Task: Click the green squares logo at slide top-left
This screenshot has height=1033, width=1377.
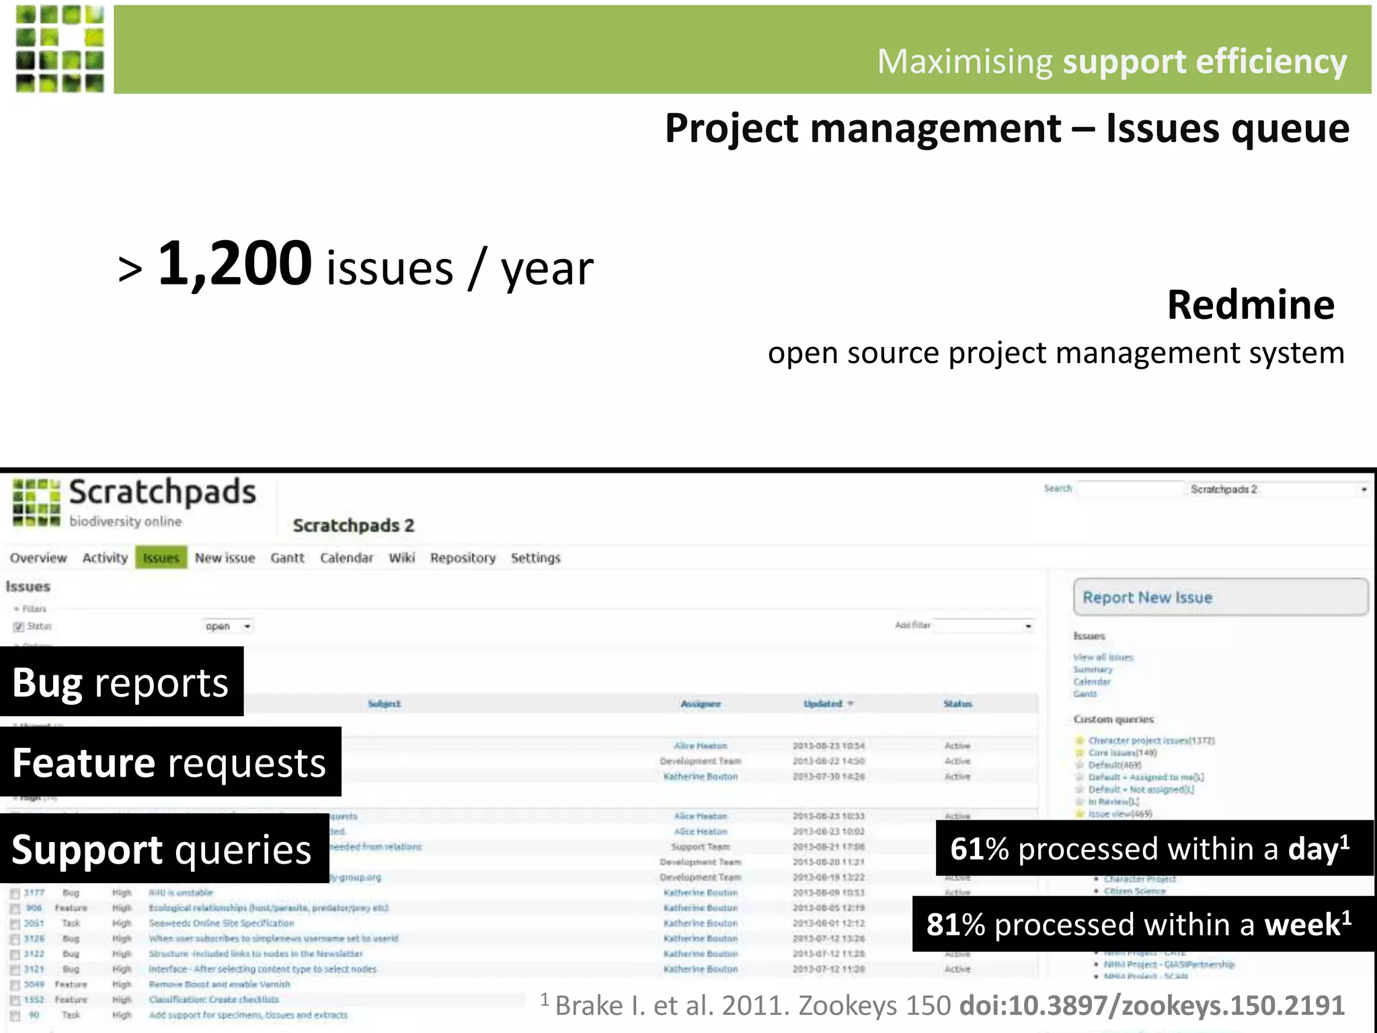Action: click(x=60, y=48)
